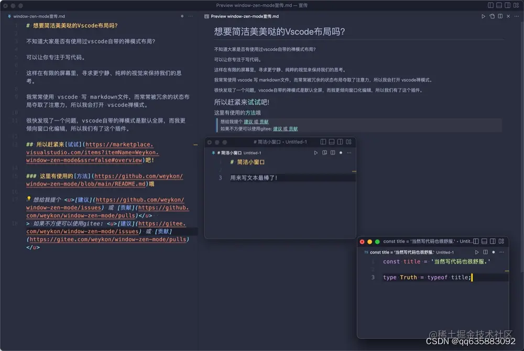Minimize const title window with yellow button

[369, 242]
